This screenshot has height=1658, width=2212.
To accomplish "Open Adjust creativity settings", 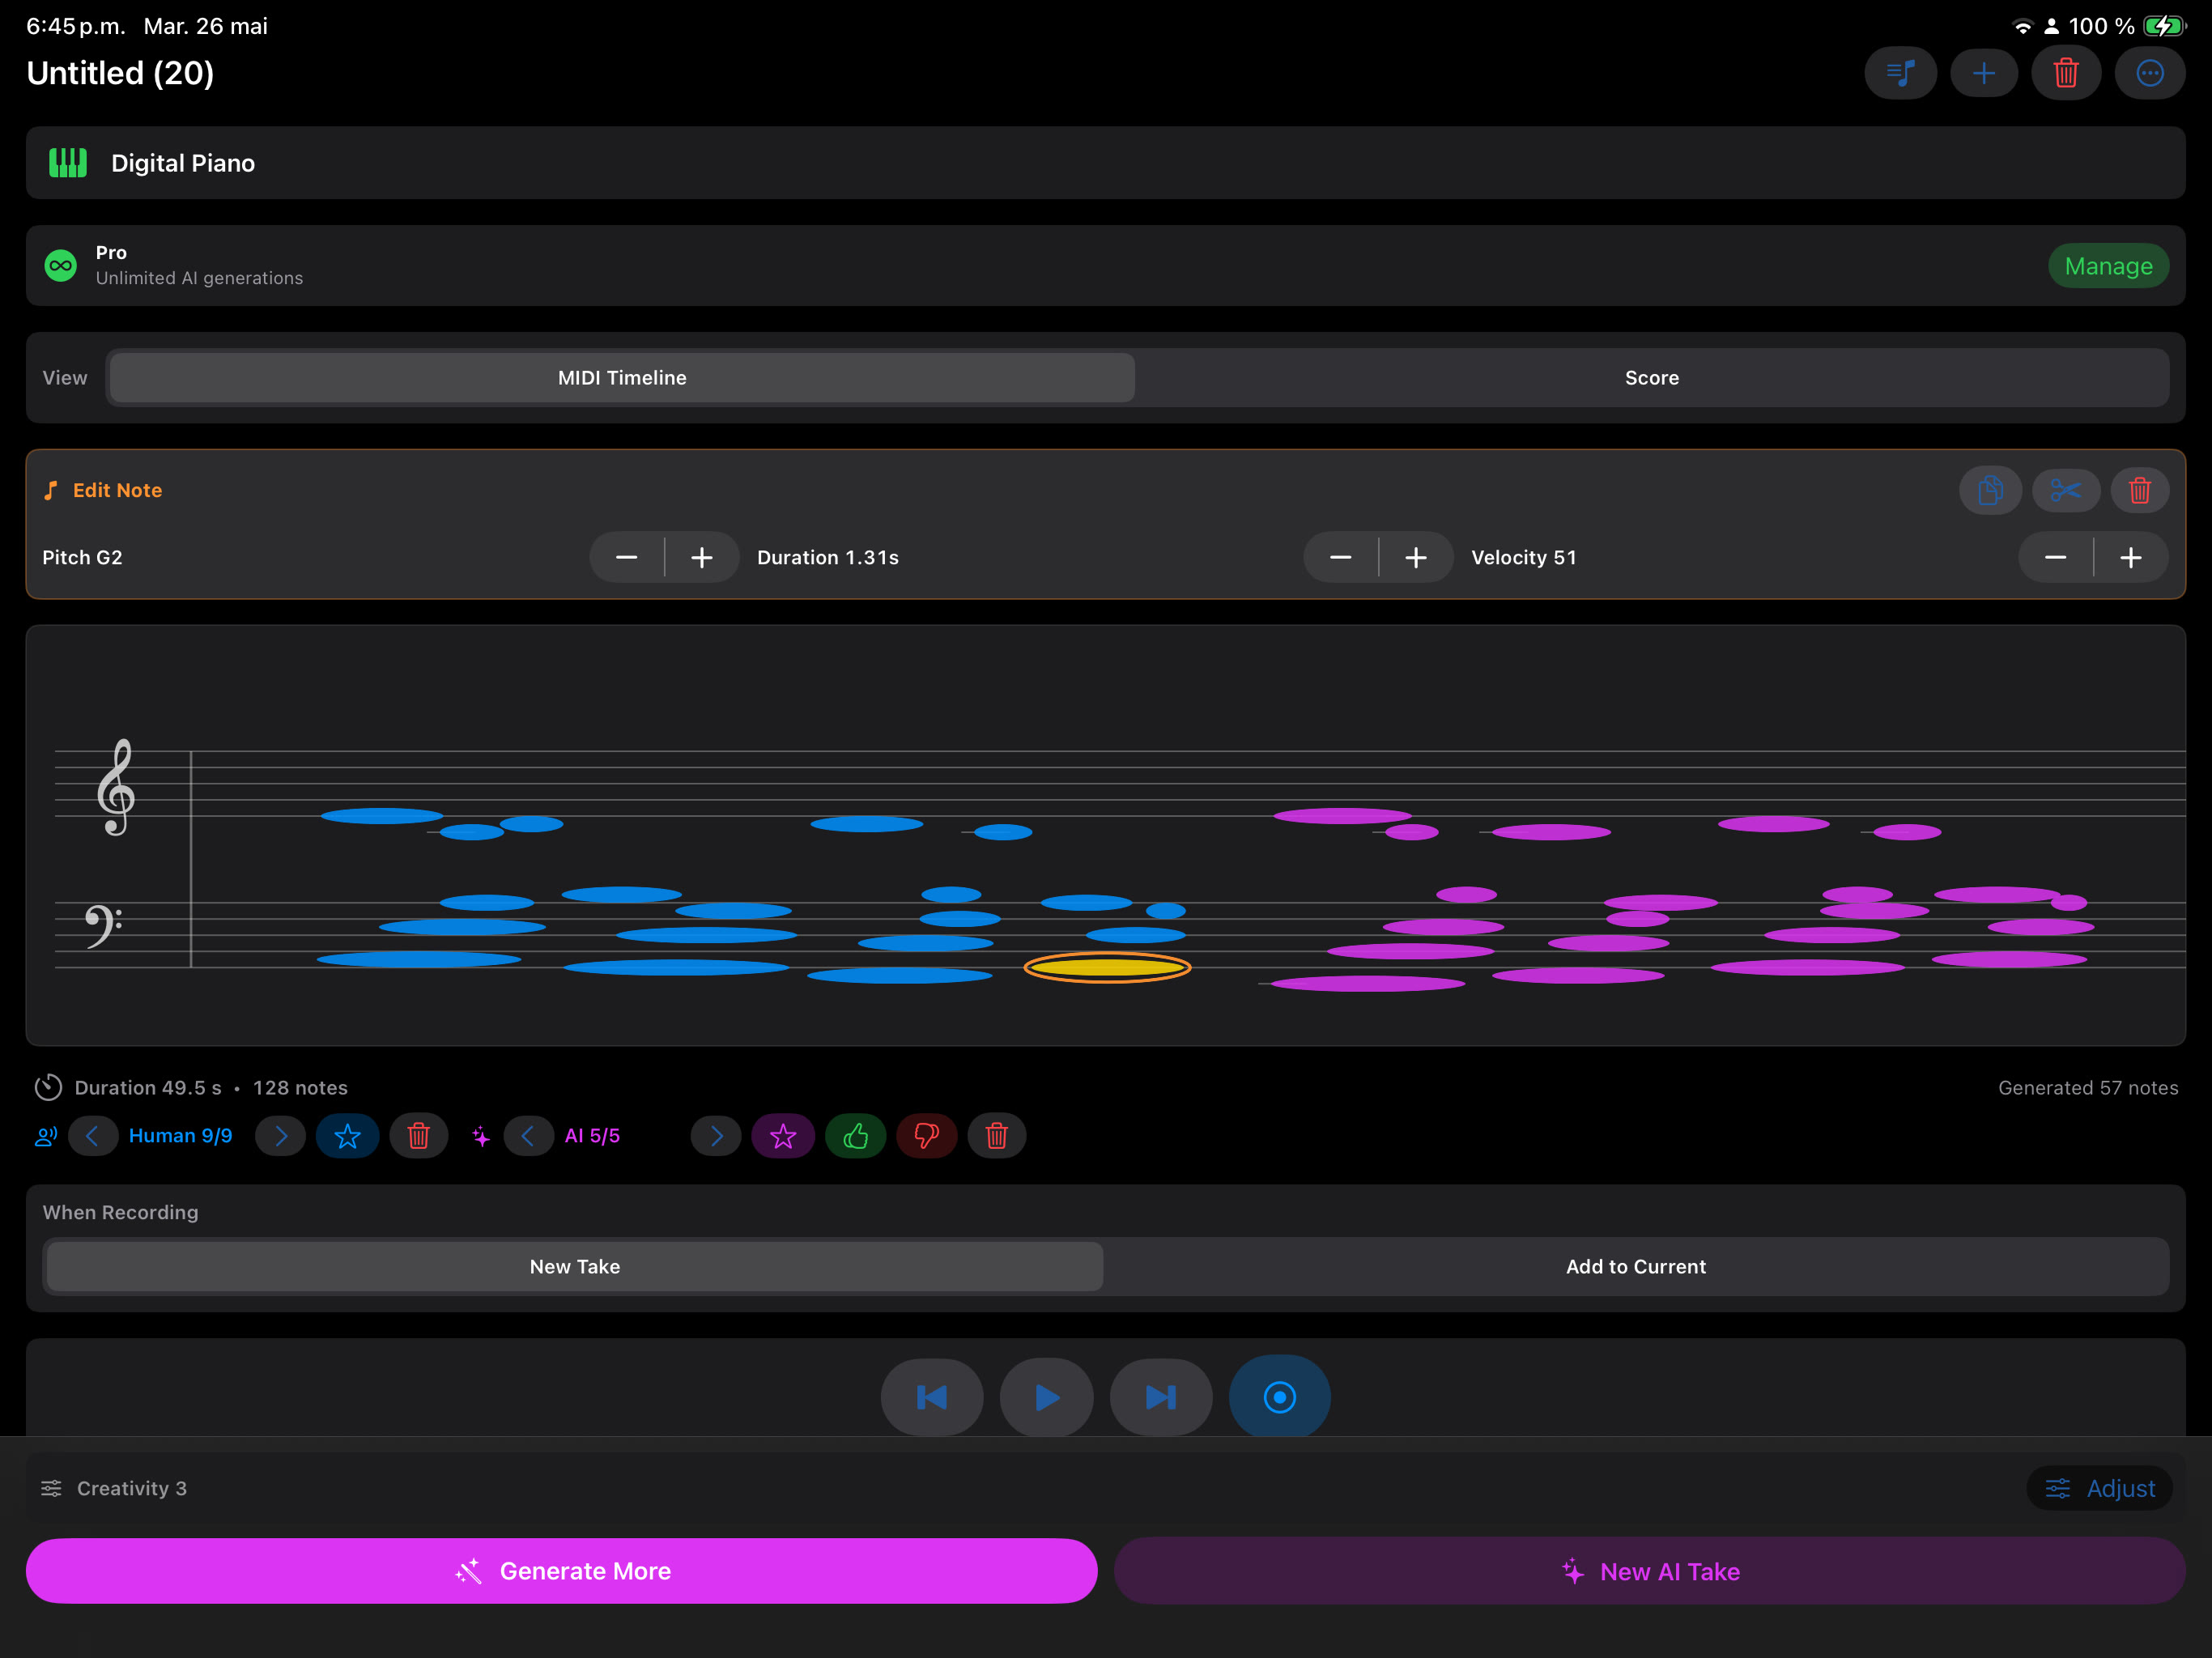I will [2099, 1488].
